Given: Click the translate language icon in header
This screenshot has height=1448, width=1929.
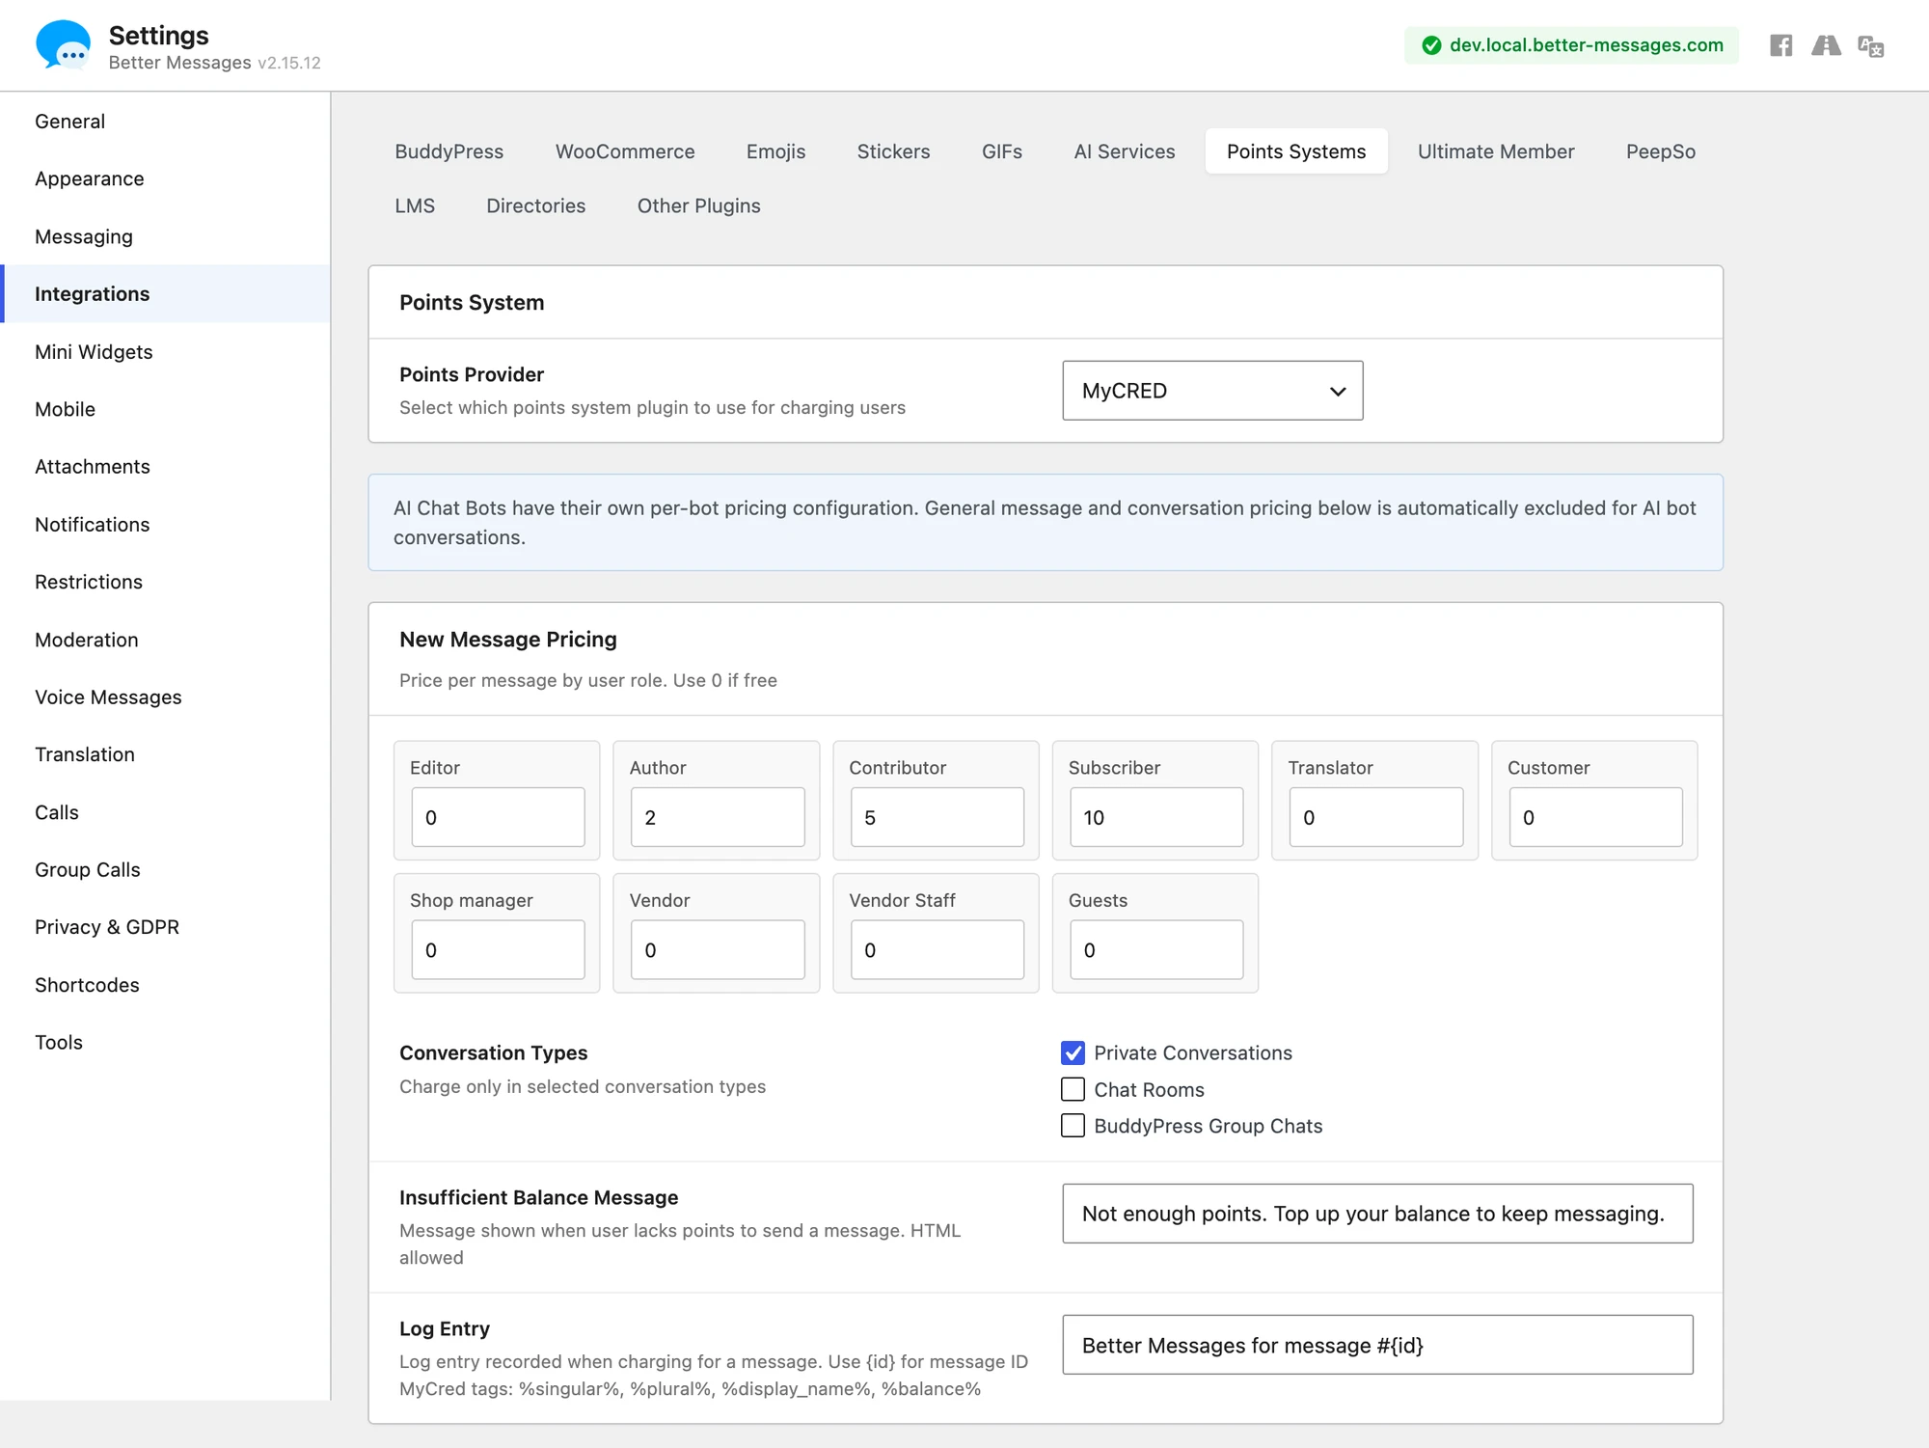Looking at the screenshot, I should pyautogui.click(x=1871, y=46).
